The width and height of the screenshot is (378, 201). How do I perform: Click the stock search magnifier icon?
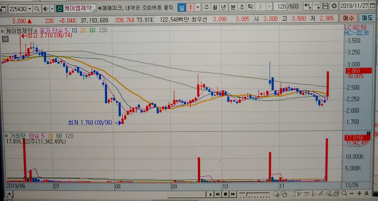tap(37, 9)
